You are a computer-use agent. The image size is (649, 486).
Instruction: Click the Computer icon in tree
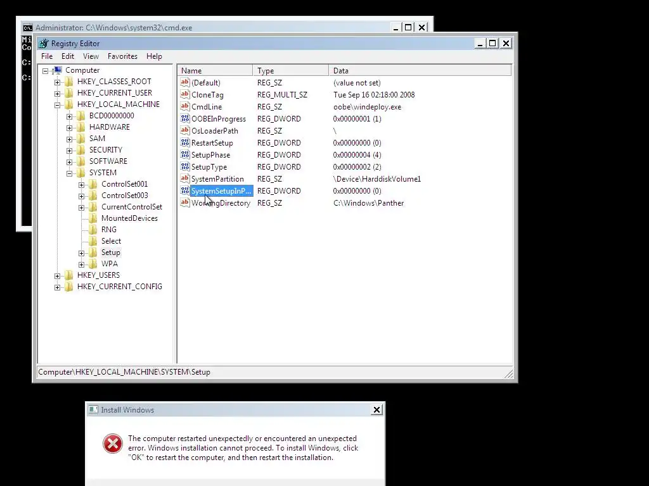click(58, 70)
